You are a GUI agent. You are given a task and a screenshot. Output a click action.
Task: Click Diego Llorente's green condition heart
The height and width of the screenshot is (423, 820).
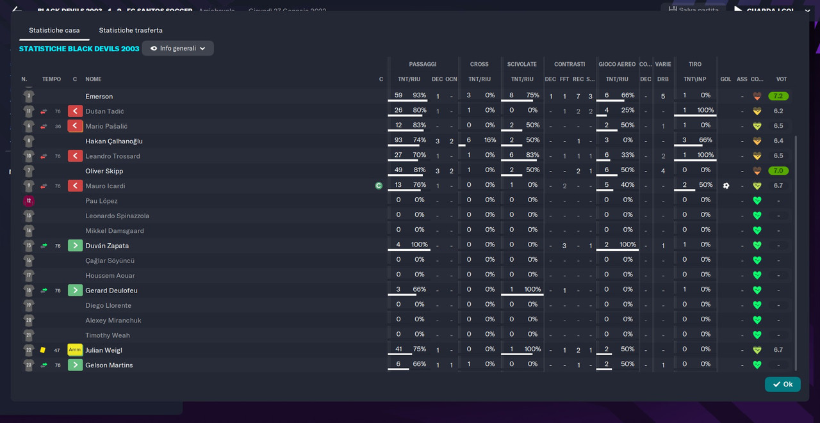tap(757, 305)
